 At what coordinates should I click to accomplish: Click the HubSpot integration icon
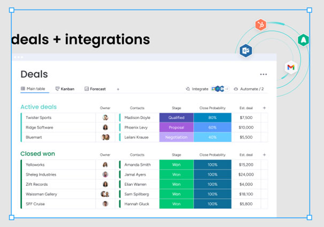point(261,25)
